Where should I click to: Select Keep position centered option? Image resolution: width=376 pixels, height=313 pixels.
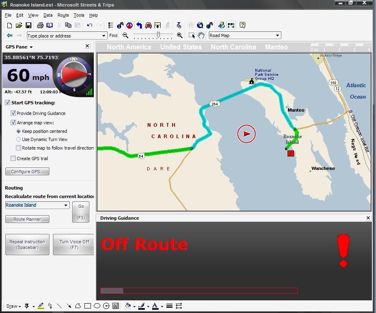pos(18,131)
